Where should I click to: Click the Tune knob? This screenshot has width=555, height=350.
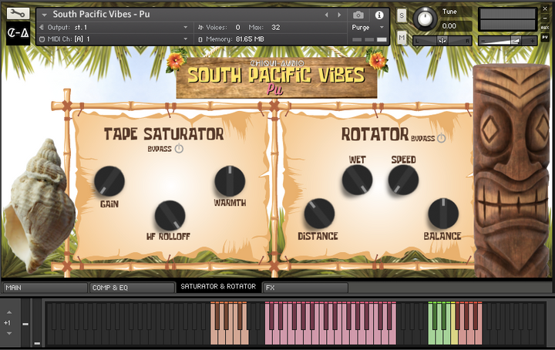tap(425, 19)
